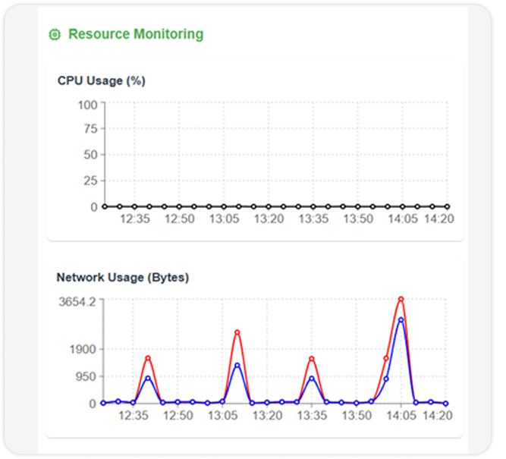Click the red peak point near 13:10

click(x=237, y=332)
